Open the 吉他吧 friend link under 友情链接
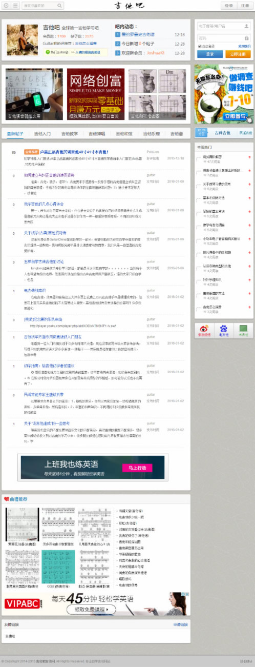The height and width of the screenshot is (667, 255). 10,636
